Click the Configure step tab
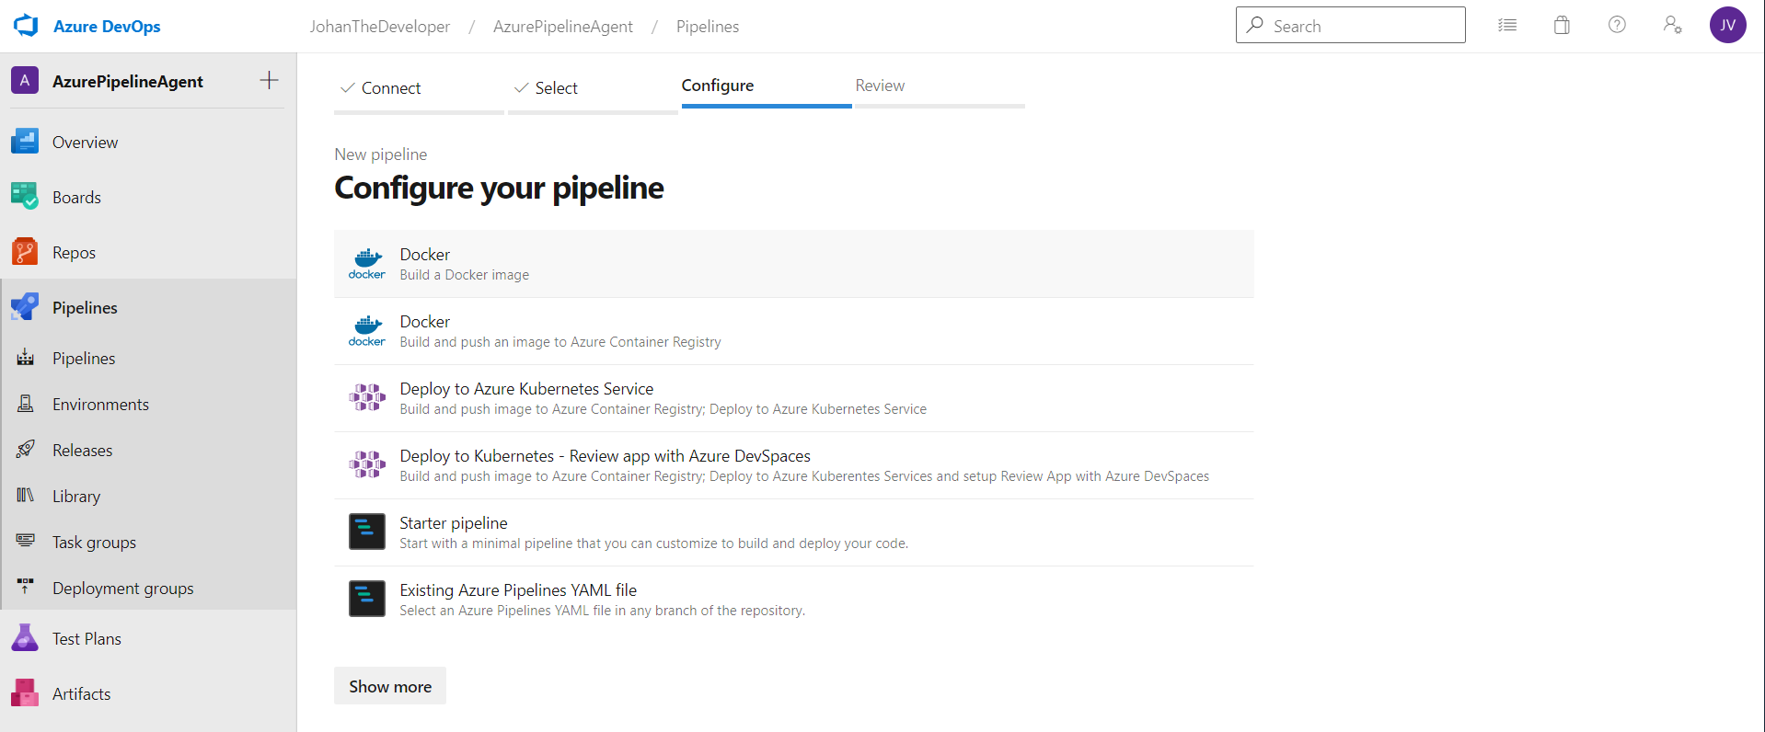Viewport: 1765px width, 732px height. [x=767, y=87]
